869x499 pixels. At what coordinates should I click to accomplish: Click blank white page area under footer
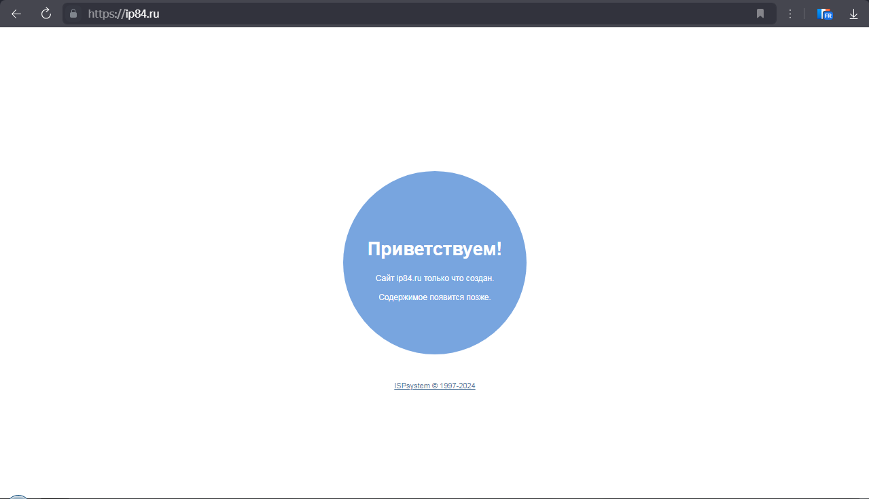[434, 441]
